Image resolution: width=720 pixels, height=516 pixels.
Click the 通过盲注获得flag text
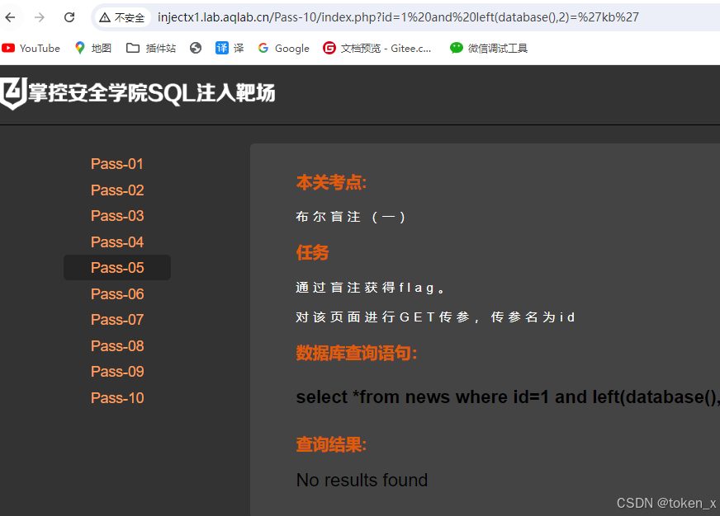[x=370, y=288]
